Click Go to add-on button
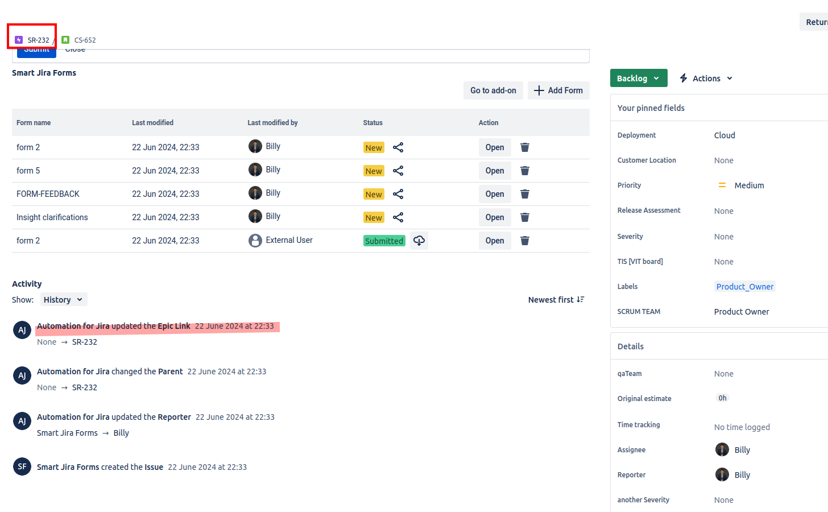 [x=493, y=90]
